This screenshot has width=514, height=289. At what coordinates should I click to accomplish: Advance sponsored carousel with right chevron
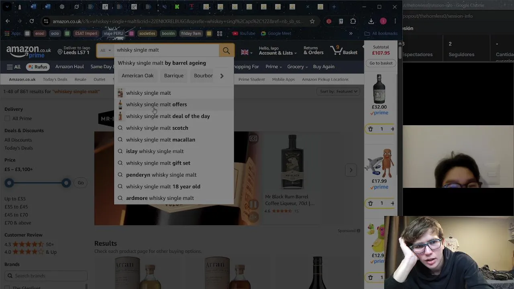351,170
